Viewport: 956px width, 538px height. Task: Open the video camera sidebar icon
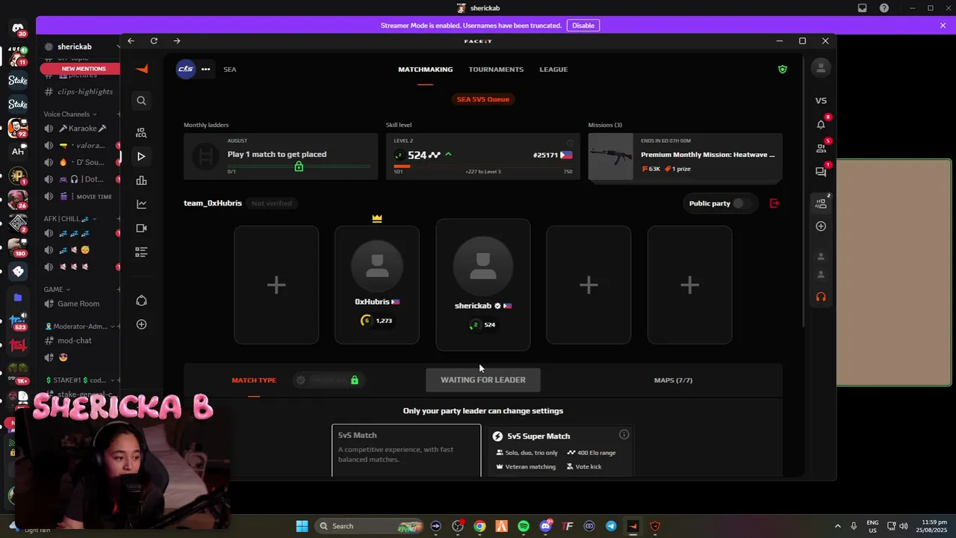[141, 228]
